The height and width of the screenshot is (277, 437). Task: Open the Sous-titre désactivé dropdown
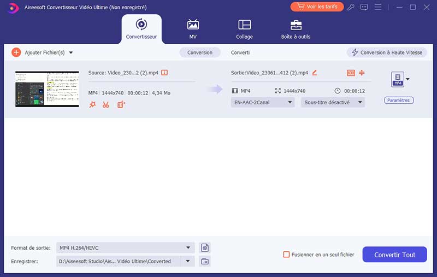[x=333, y=102]
